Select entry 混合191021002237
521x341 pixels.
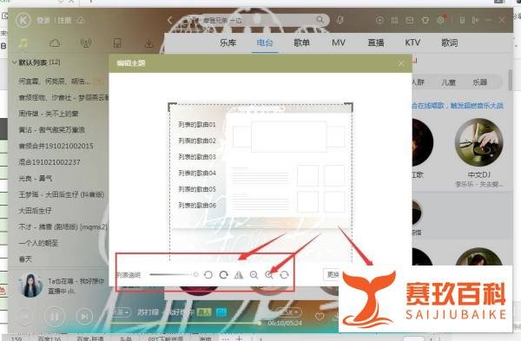pyautogui.click(x=49, y=162)
